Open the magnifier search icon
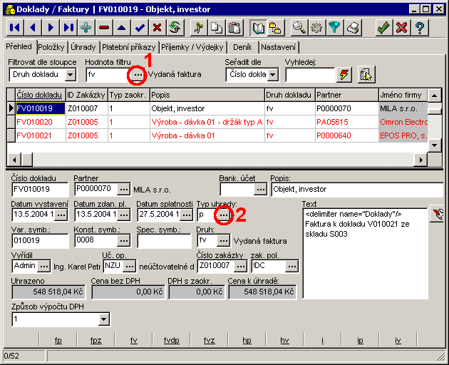This screenshot has width=449, height=365. point(299,28)
